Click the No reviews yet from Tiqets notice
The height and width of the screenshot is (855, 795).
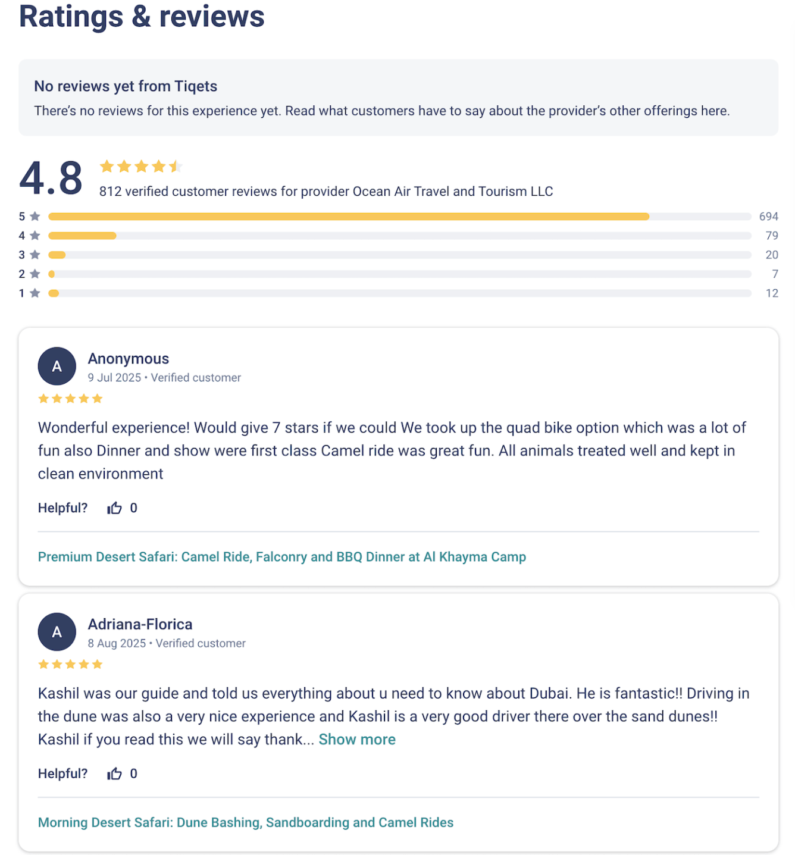(126, 86)
